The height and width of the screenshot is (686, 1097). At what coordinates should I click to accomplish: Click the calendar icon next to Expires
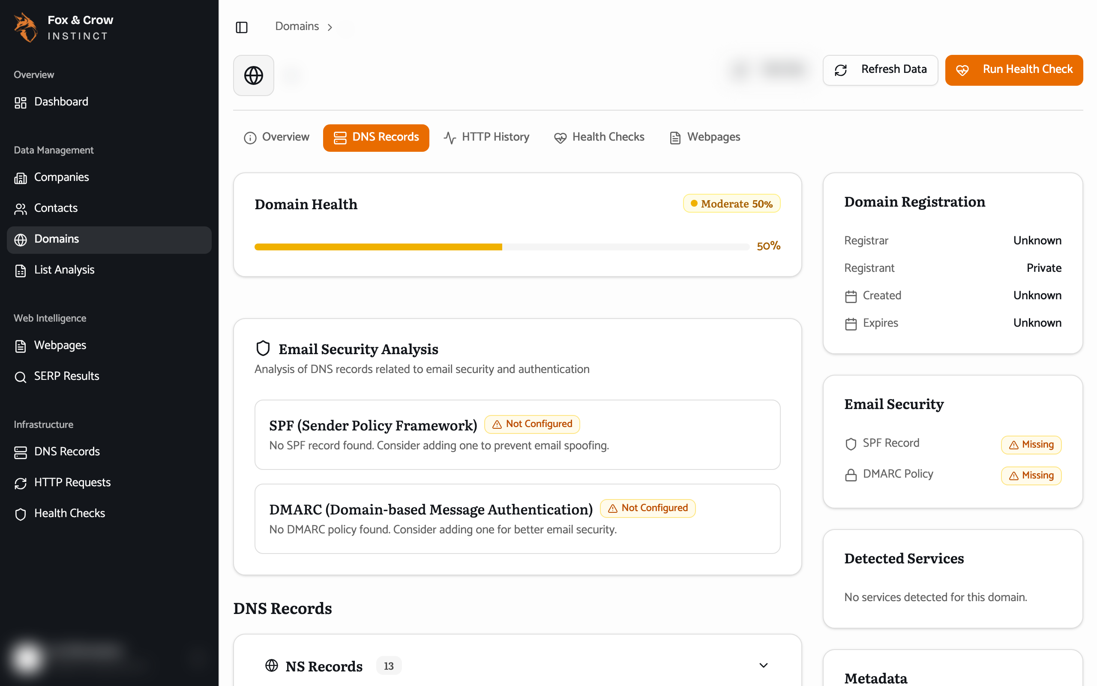pyautogui.click(x=851, y=323)
